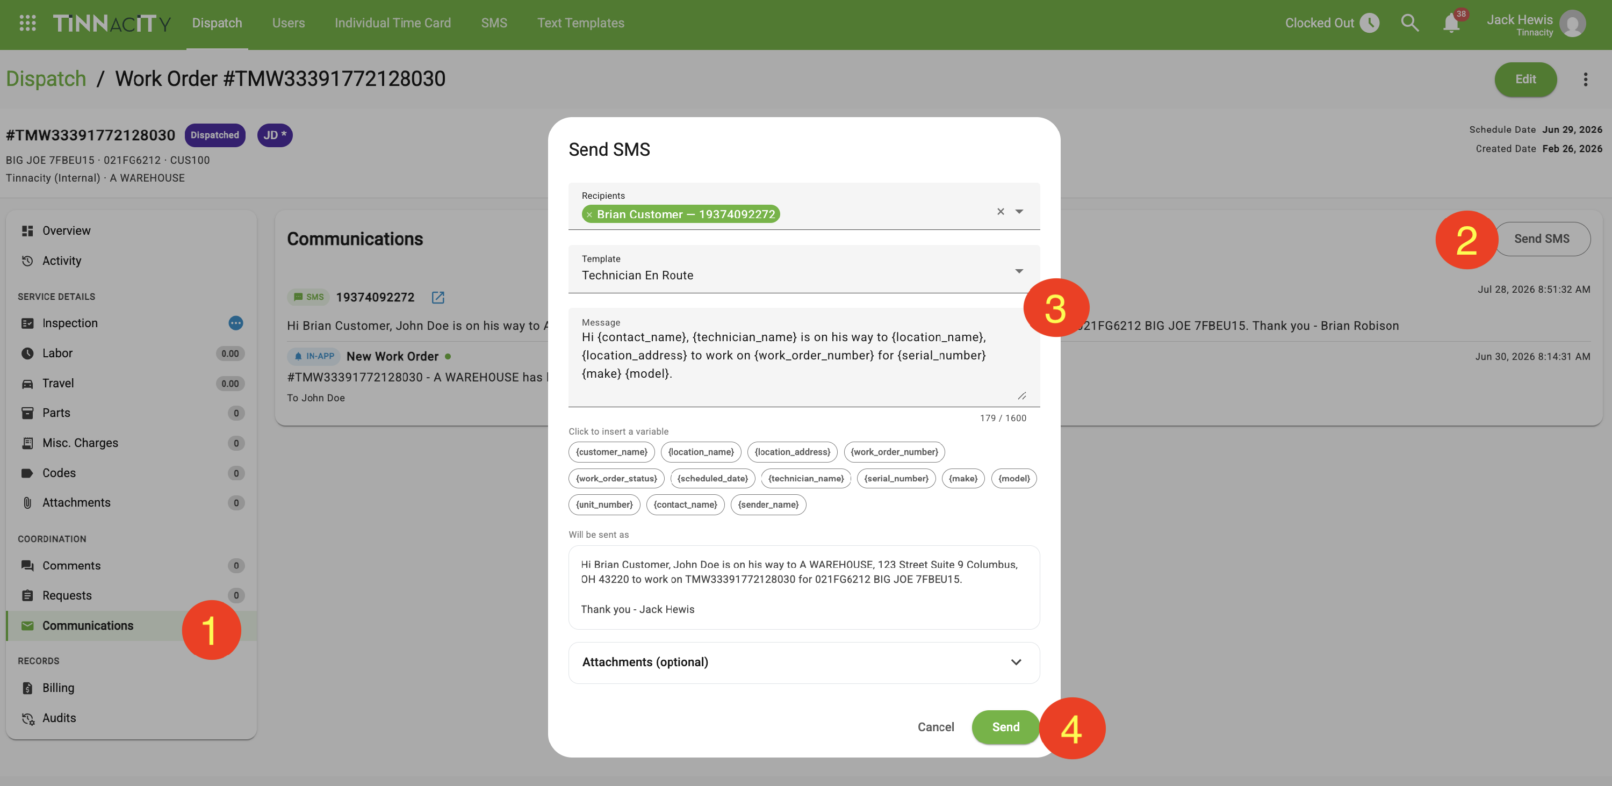Open Comments in sidebar

click(x=131, y=566)
